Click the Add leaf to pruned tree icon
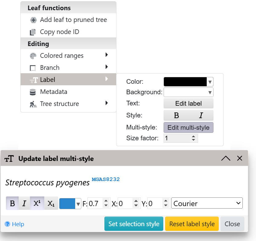 33,20
